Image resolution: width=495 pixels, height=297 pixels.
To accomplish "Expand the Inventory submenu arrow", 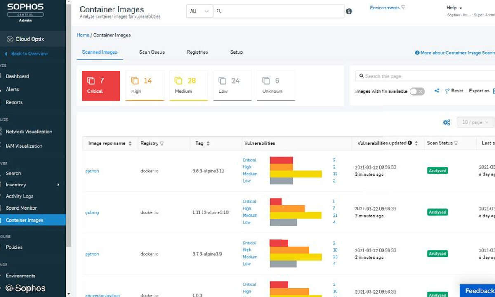I will tap(58, 185).
